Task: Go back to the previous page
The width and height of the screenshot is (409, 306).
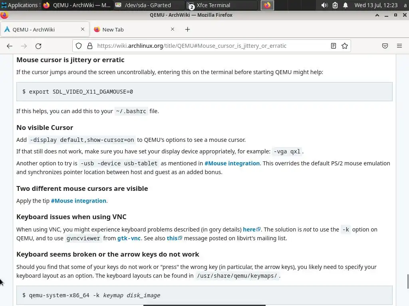Action: point(10,46)
